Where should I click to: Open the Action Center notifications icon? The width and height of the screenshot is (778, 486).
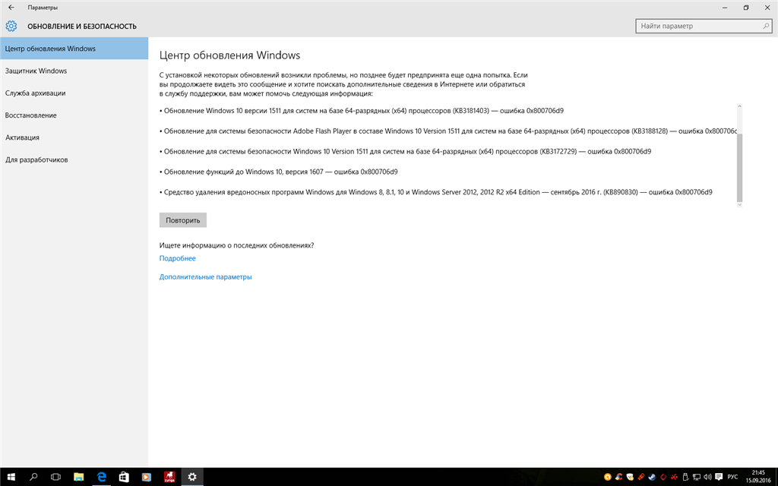(x=719, y=478)
